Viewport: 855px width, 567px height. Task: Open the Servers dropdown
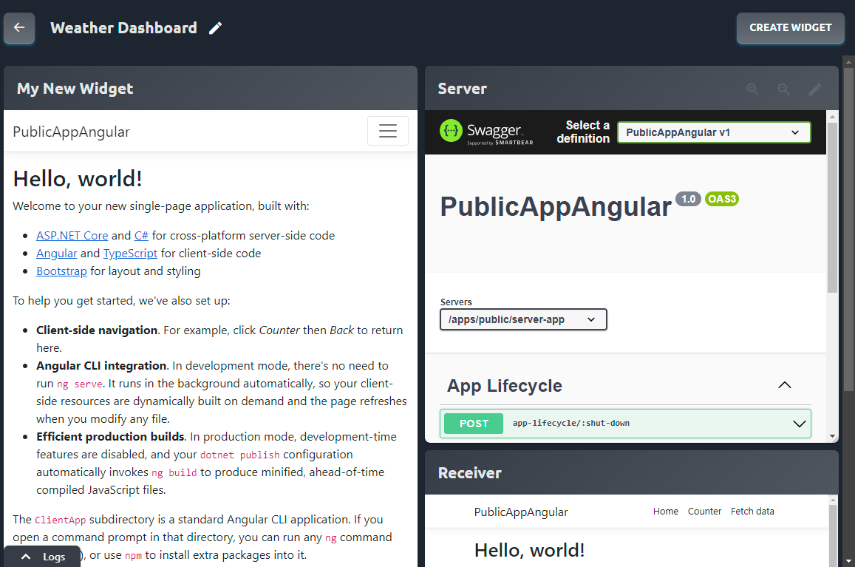coord(523,319)
